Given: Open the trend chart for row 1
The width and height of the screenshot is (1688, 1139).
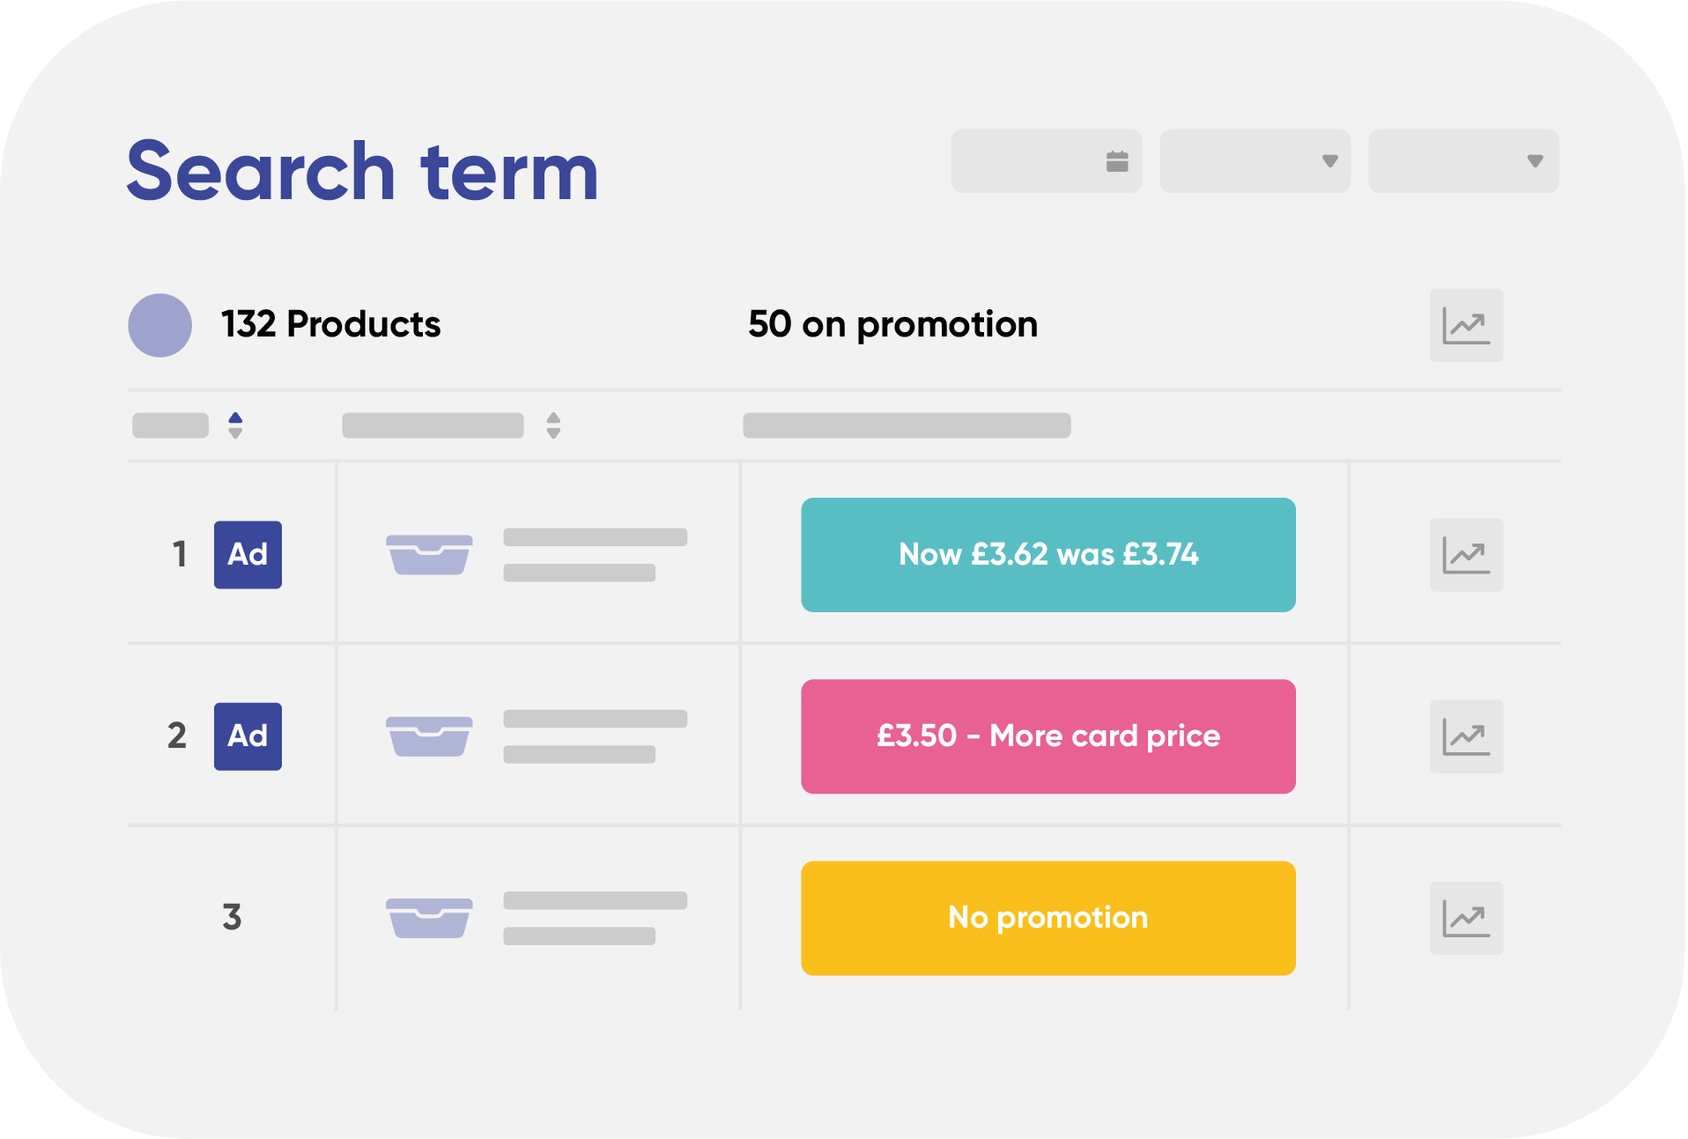Looking at the screenshot, I should [1466, 555].
